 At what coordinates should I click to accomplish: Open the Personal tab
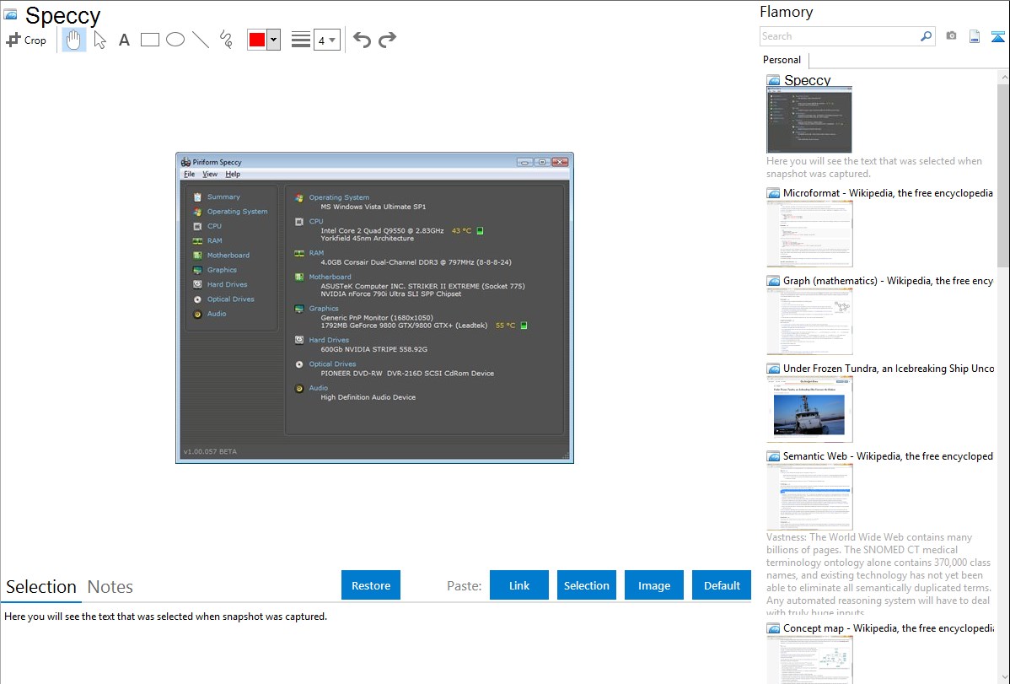pos(782,60)
